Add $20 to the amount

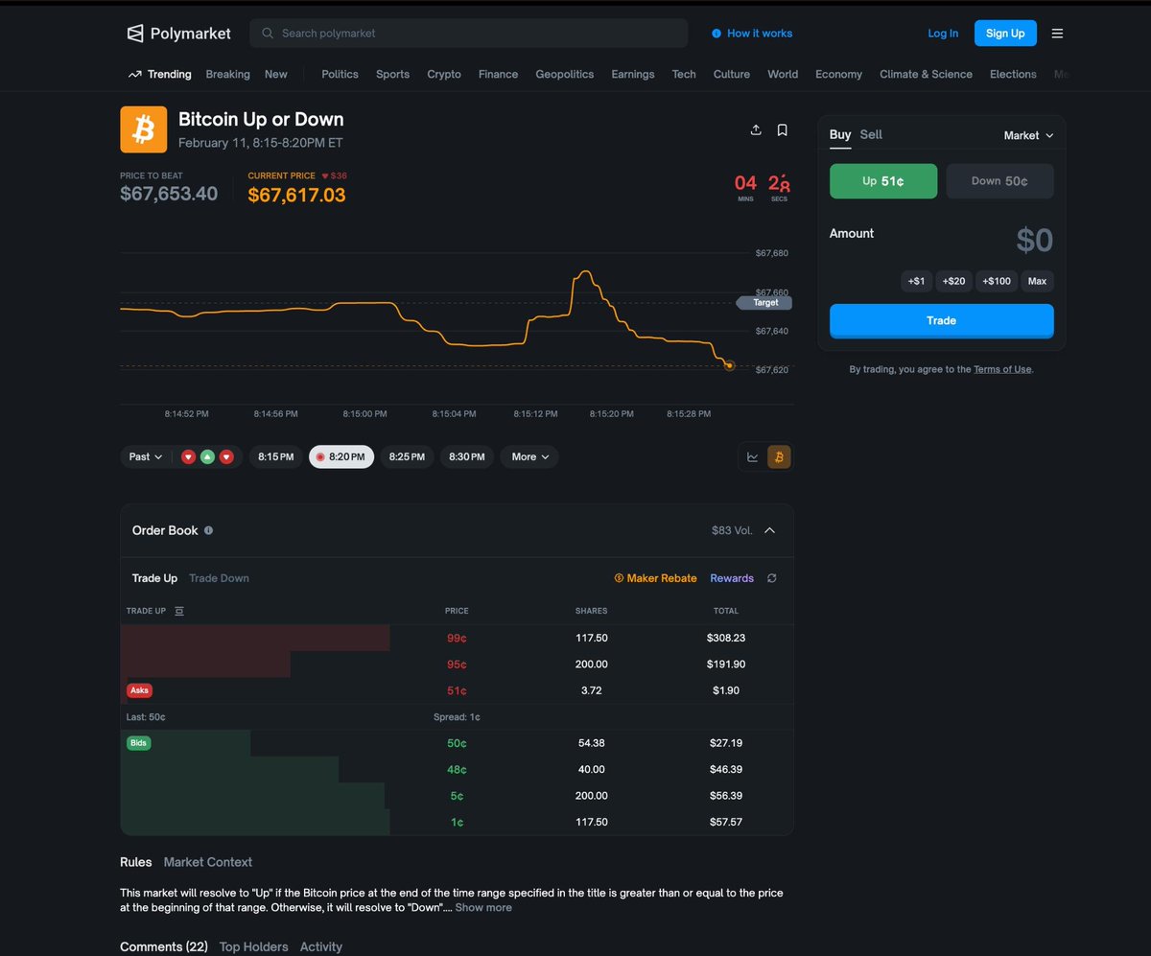coord(953,281)
